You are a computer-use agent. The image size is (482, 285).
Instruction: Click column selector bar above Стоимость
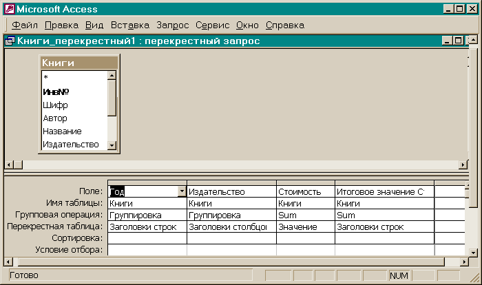coord(306,183)
